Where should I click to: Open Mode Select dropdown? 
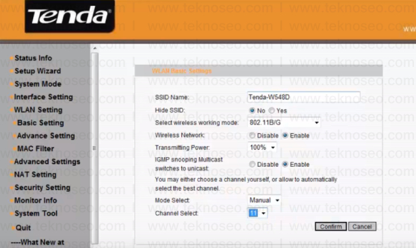264,200
